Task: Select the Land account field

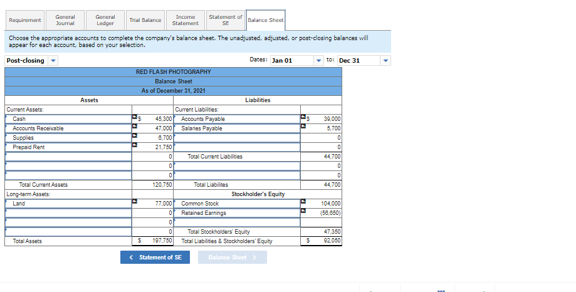Action: click(x=68, y=204)
